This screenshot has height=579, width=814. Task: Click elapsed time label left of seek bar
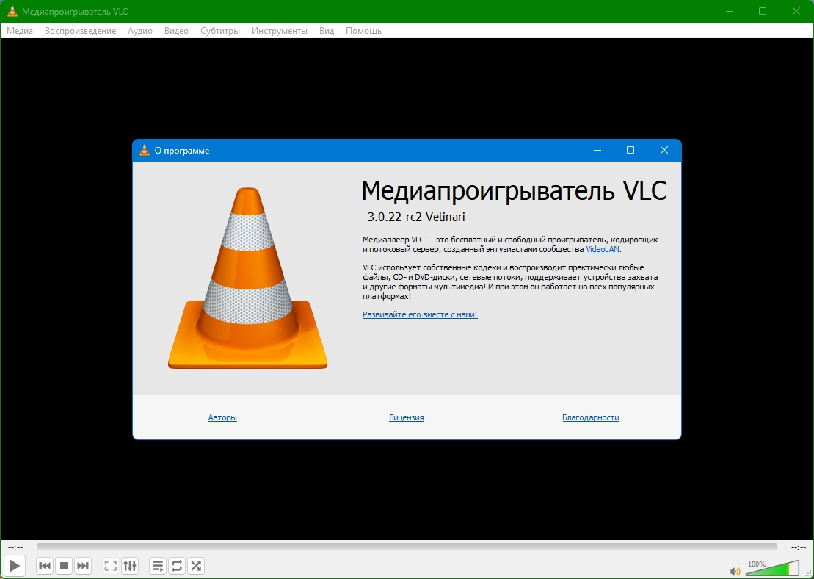tap(15, 547)
